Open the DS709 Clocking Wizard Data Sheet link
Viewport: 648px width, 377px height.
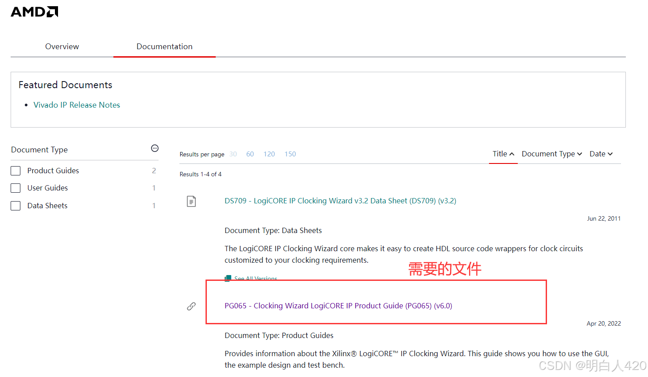(x=340, y=201)
